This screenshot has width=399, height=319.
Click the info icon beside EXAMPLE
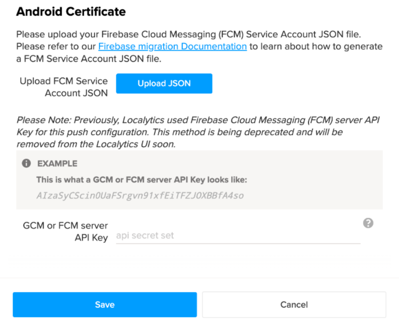[26, 164]
